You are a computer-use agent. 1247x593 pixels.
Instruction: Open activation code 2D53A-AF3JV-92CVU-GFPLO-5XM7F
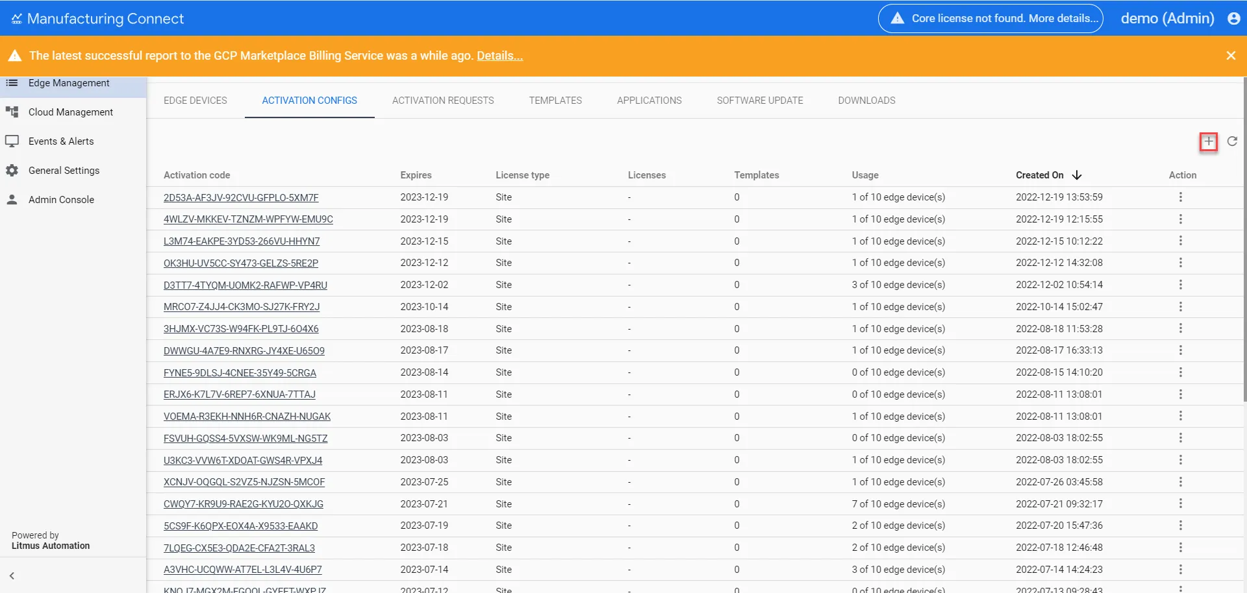tap(241, 197)
